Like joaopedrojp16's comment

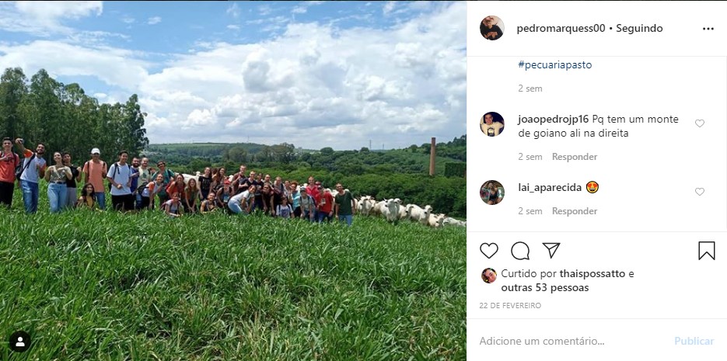click(700, 123)
